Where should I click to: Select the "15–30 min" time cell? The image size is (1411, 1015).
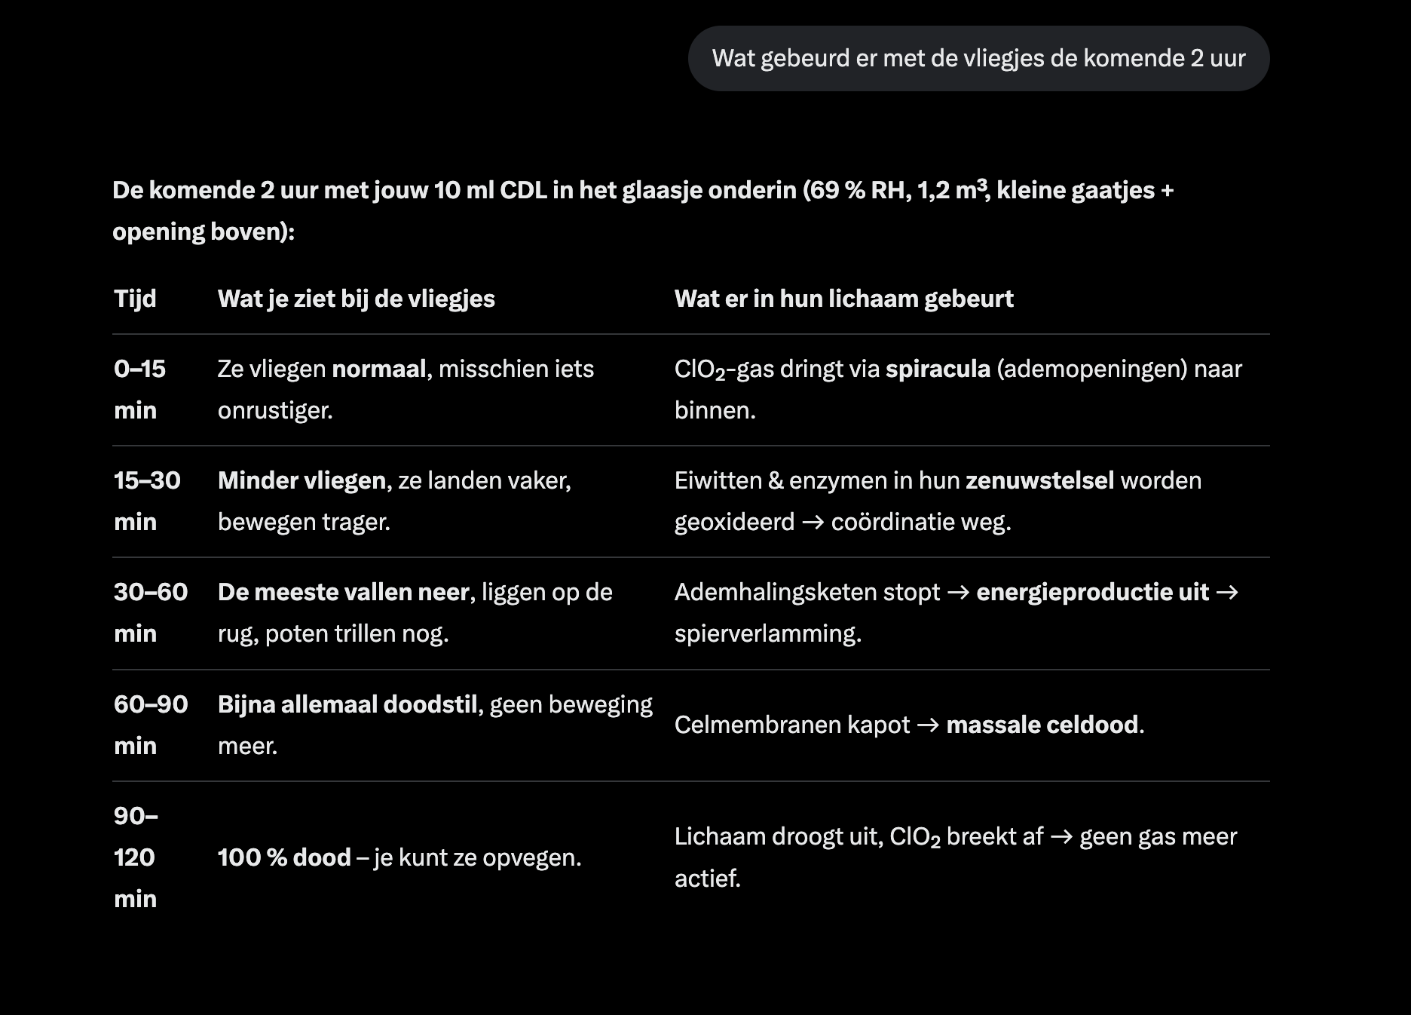147,501
